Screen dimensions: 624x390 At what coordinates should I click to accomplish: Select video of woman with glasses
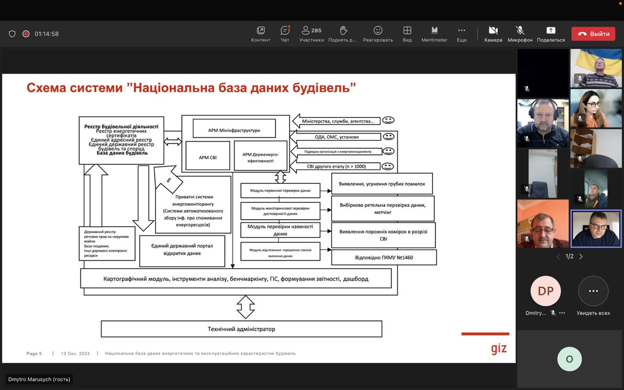(596, 108)
